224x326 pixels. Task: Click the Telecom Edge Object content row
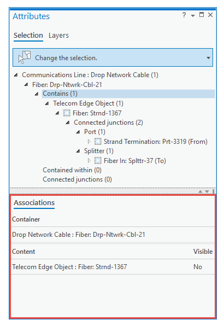pos(113,267)
